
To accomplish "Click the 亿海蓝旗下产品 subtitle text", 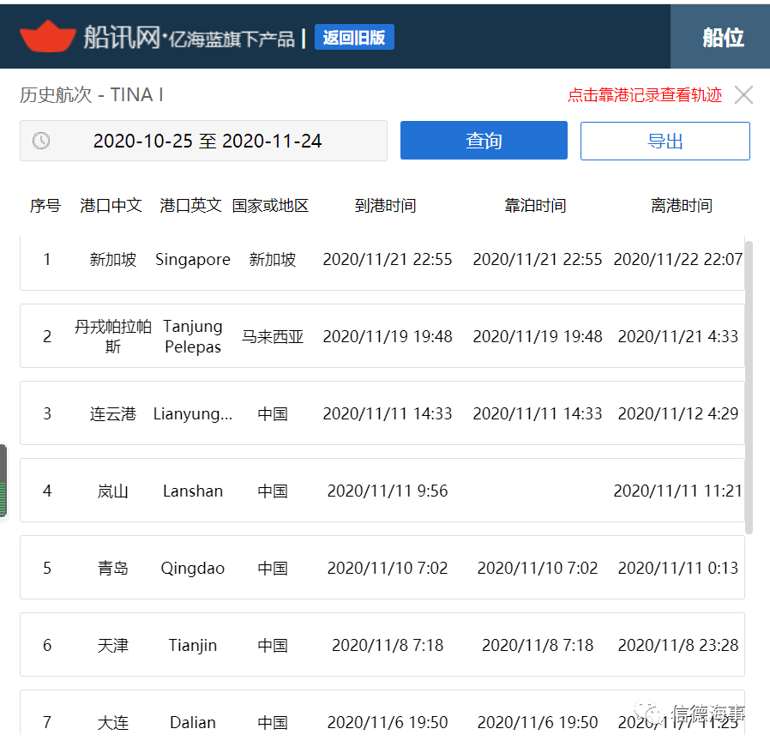I will pyautogui.click(x=232, y=39).
